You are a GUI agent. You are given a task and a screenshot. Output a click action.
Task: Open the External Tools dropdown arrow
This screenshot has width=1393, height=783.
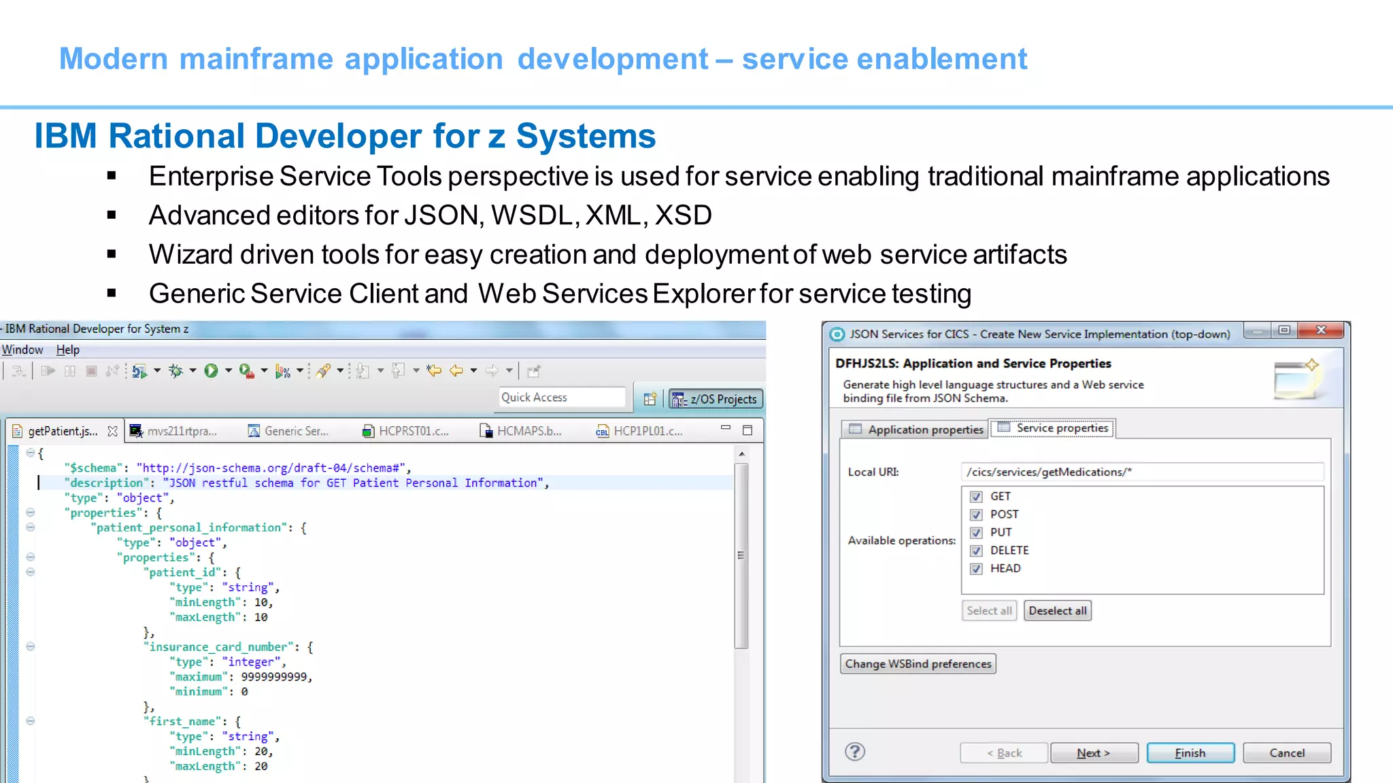[x=265, y=371]
